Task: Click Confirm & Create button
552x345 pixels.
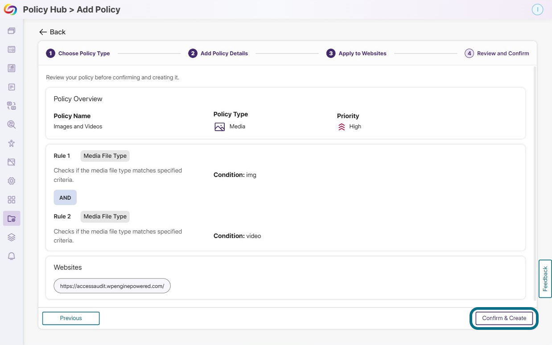Action: pos(504,318)
